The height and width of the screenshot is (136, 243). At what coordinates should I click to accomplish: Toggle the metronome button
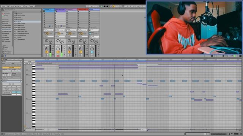click(x=27, y=6)
